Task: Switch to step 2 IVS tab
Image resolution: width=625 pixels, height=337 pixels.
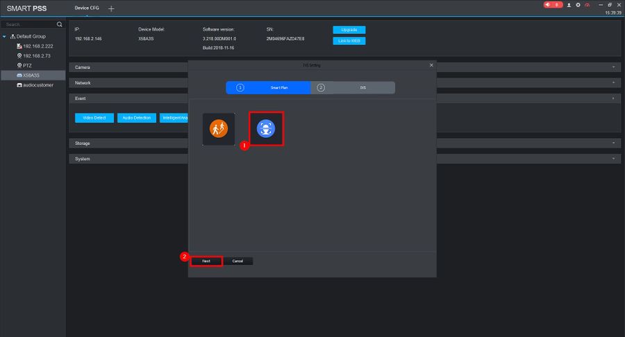Action: [x=353, y=87]
